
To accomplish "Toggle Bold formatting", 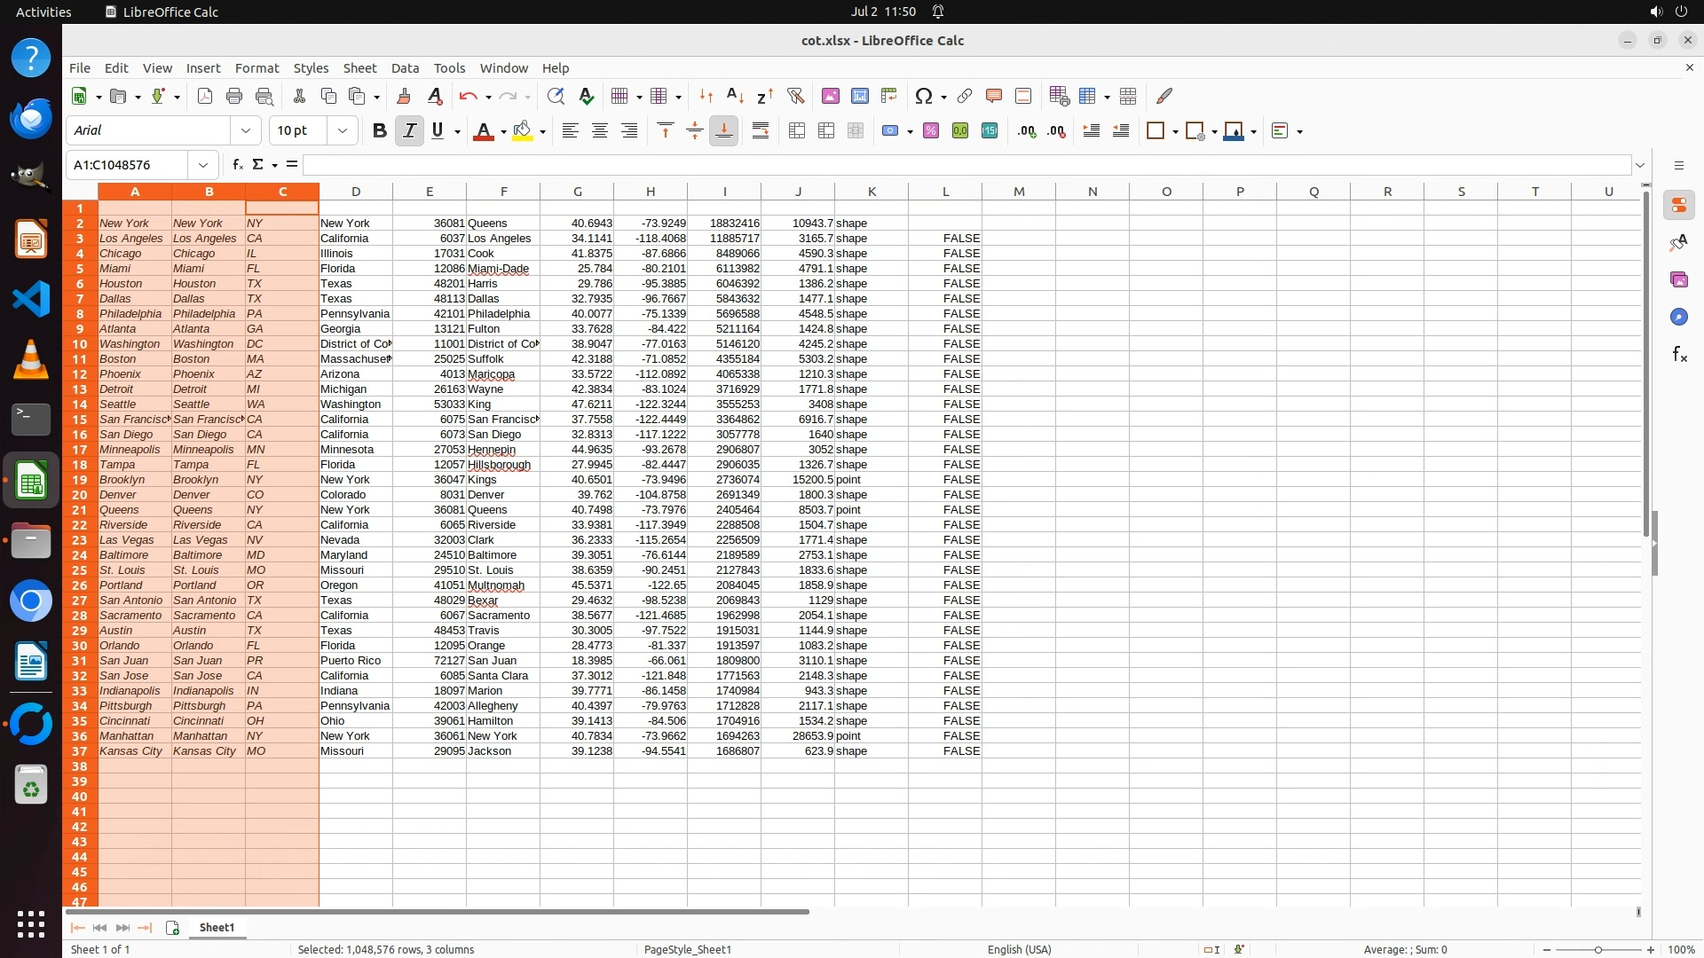I will tap(380, 130).
